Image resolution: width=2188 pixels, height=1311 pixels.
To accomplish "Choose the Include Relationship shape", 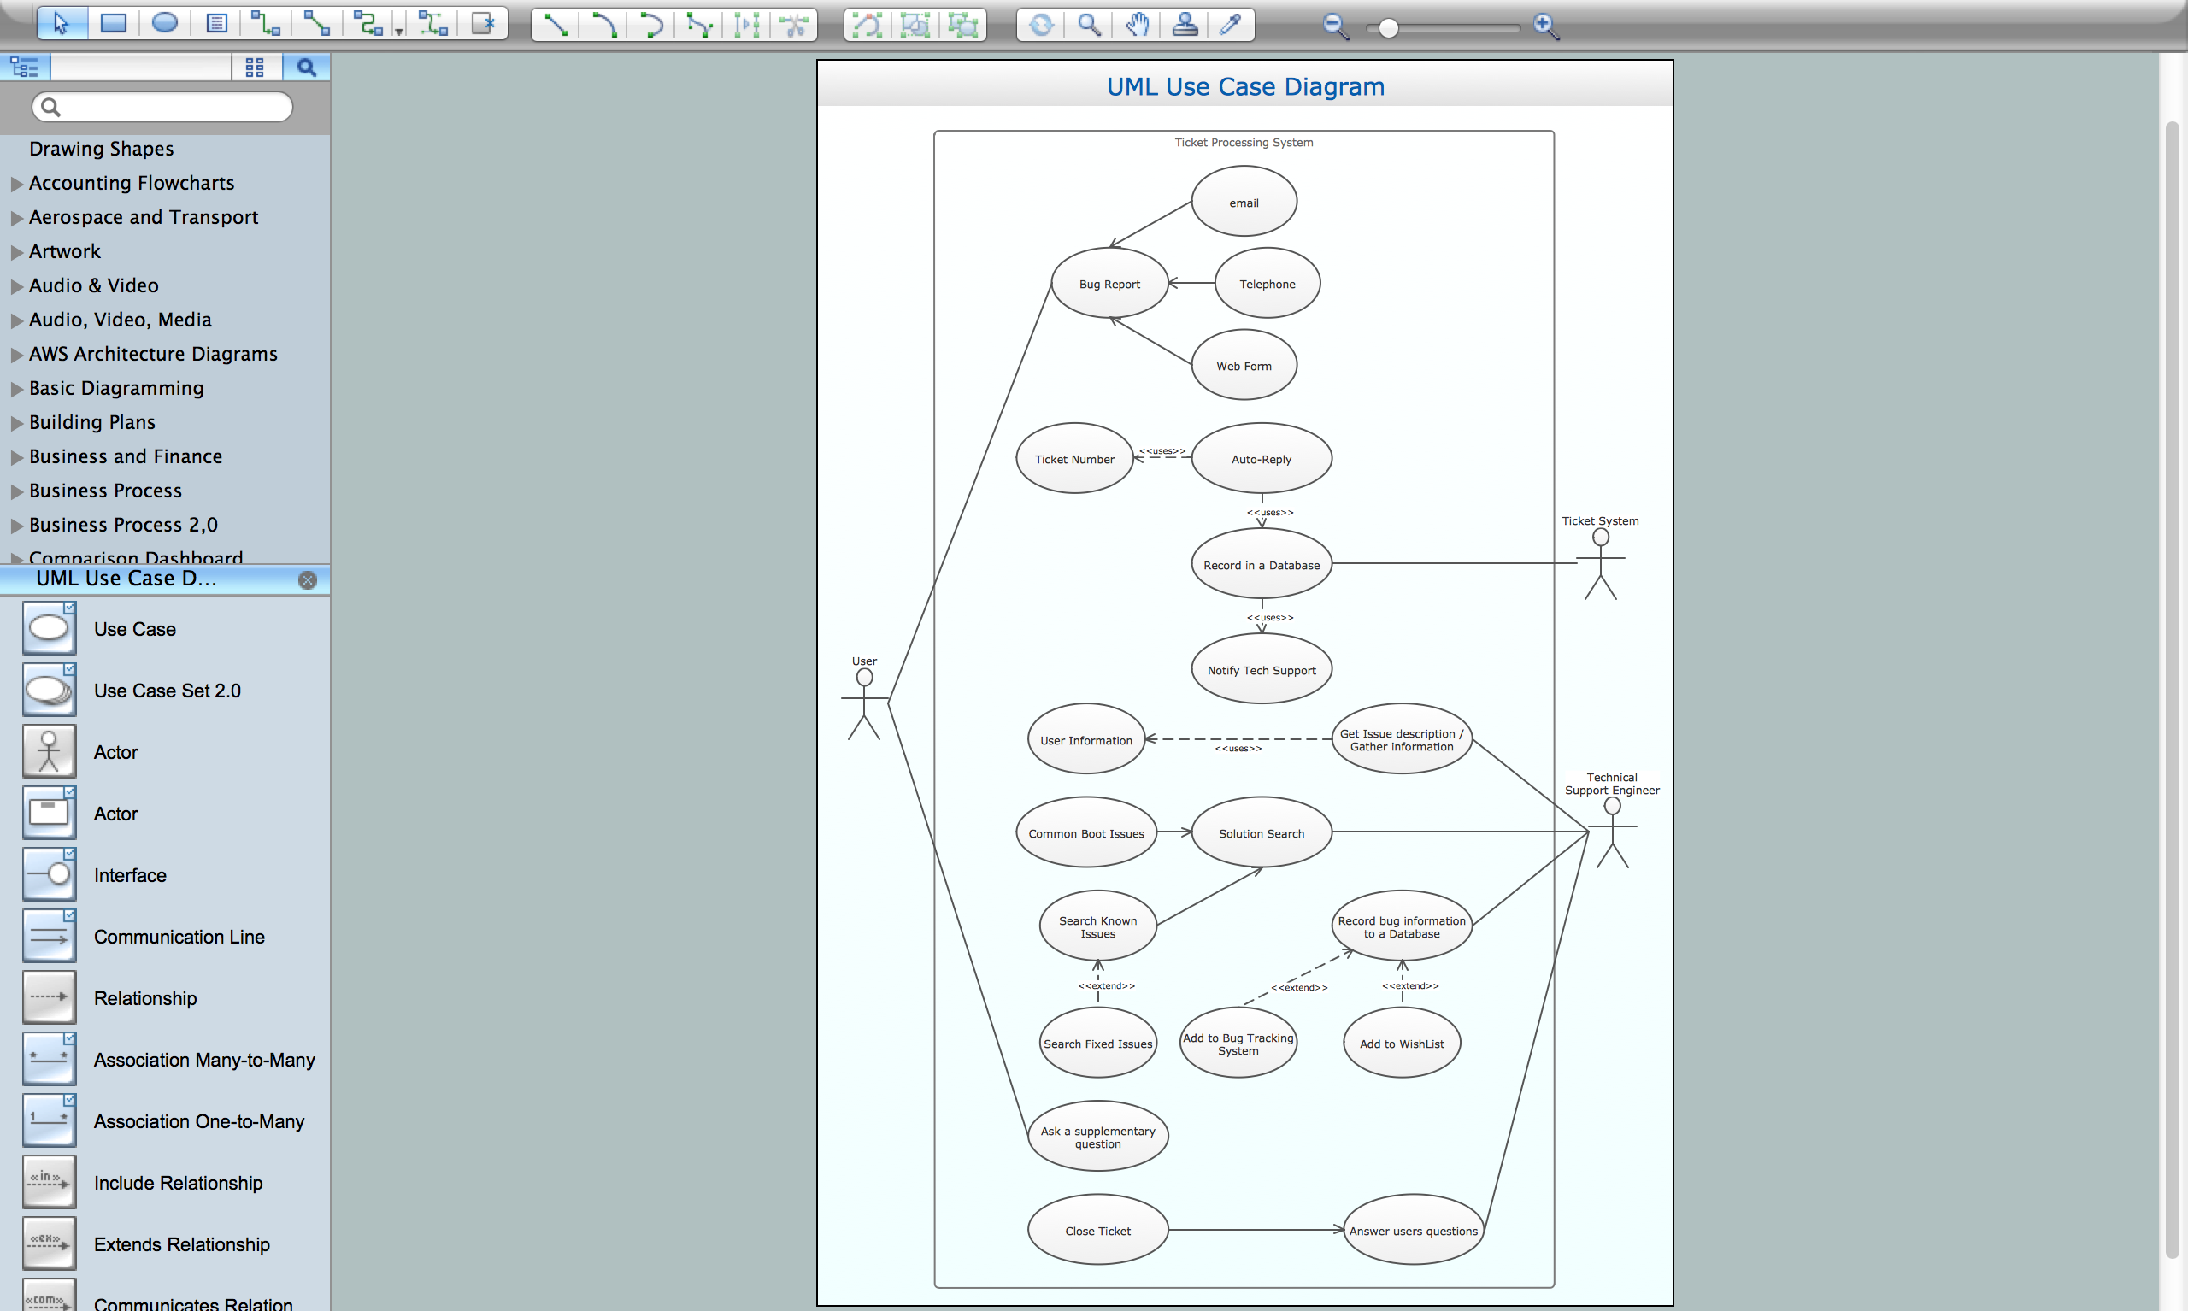I will (x=178, y=1182).
